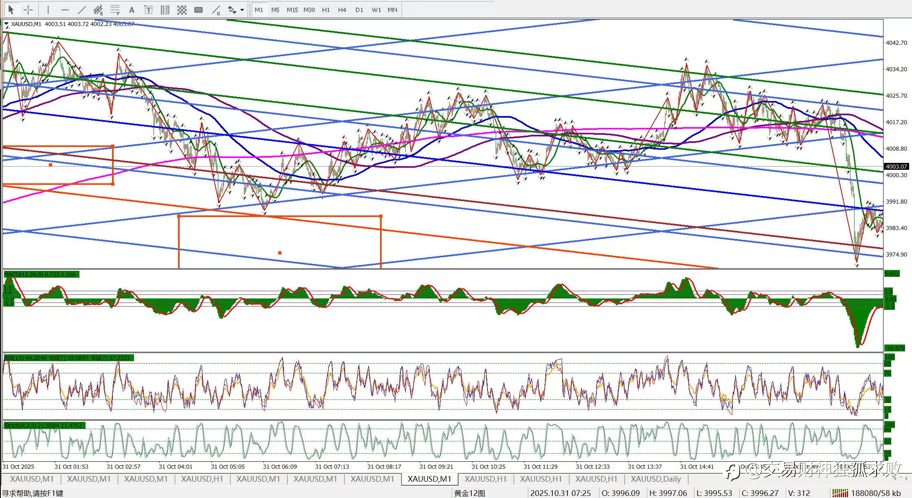Select the text label tool

coord(148,10)
